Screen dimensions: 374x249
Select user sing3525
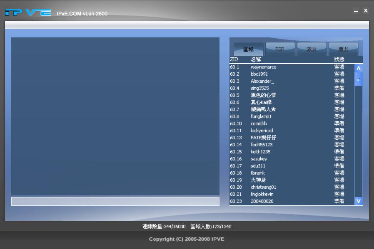tap(292, 88)
